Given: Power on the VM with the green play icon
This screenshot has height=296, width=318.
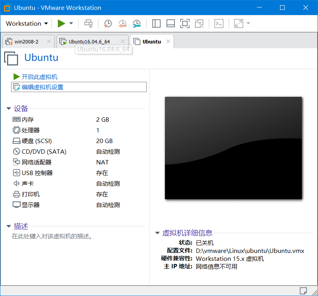Looking at the screenshot, I should pyautogui.click(x=62, y=23).
